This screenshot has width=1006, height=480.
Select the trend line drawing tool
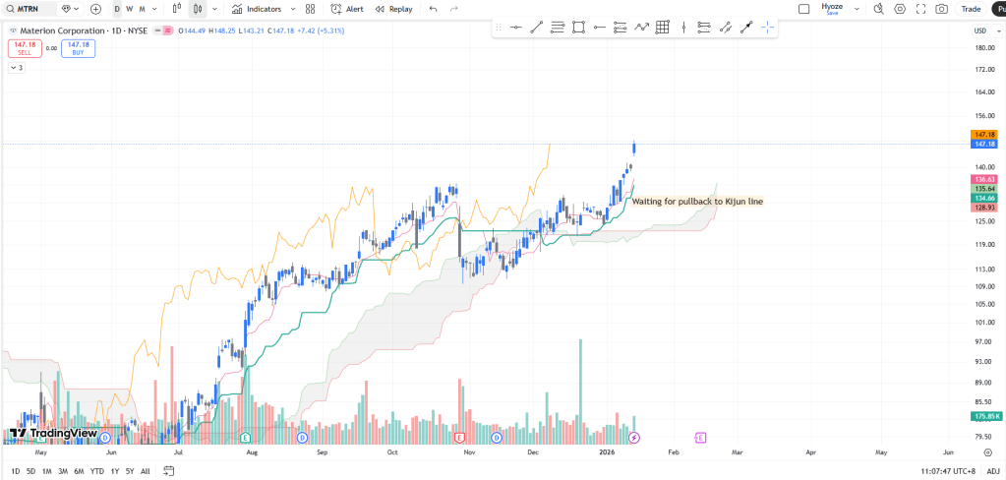537,27
